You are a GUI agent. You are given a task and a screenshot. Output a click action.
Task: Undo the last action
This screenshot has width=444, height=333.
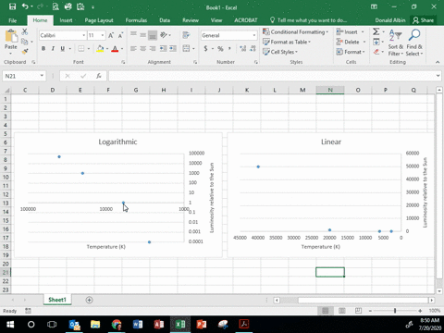[x=25, y=6]
